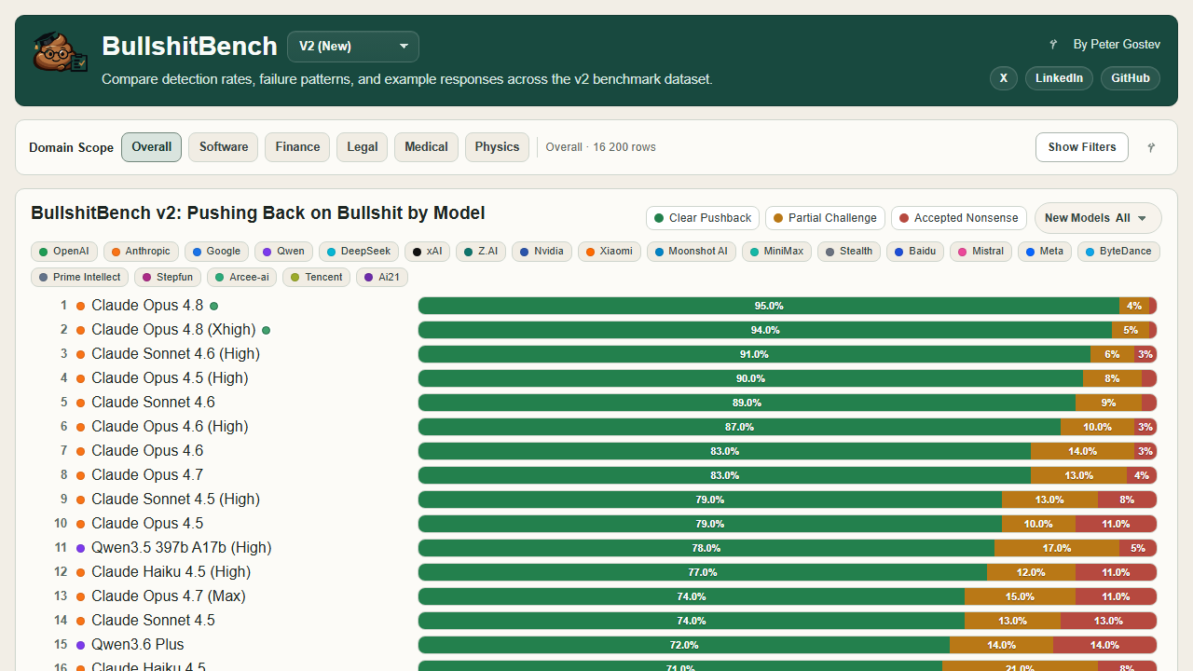Click the Show Filters button
The width and height of the screenshot is (1193, 671).
pos(1082,147)
